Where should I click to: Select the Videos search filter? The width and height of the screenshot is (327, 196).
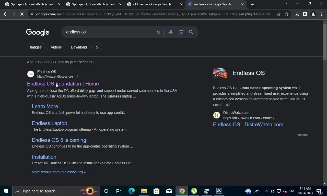[56, 47]
